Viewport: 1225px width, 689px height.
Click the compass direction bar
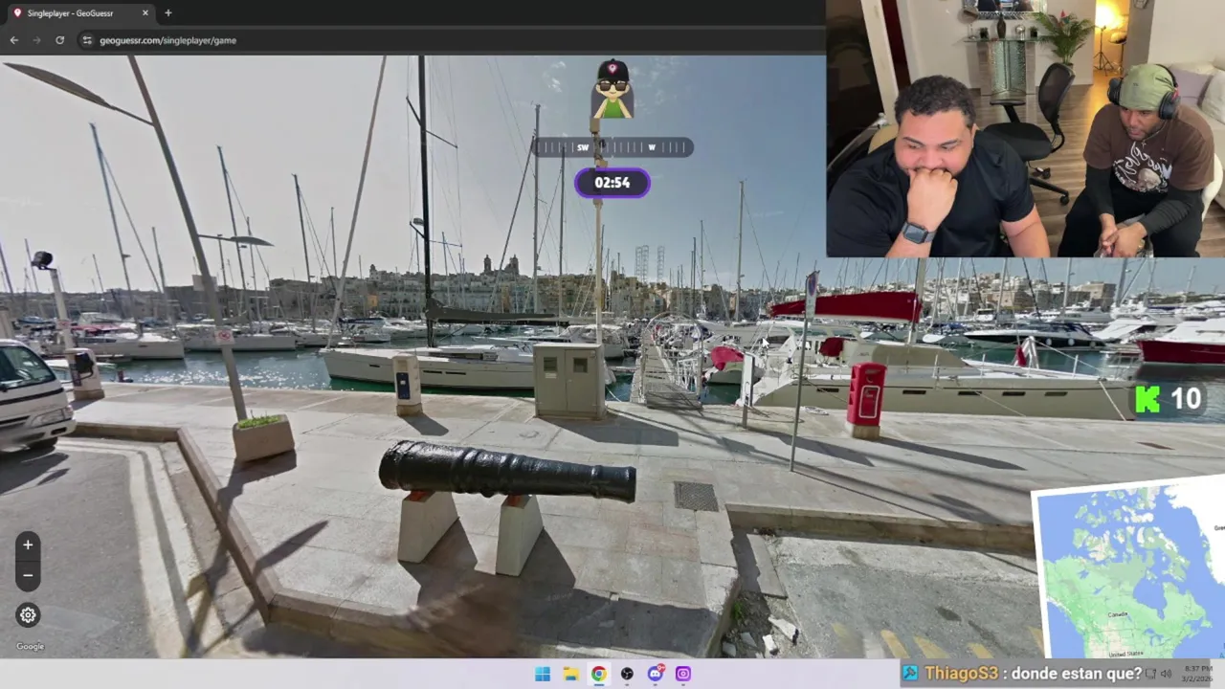point(612,147)
